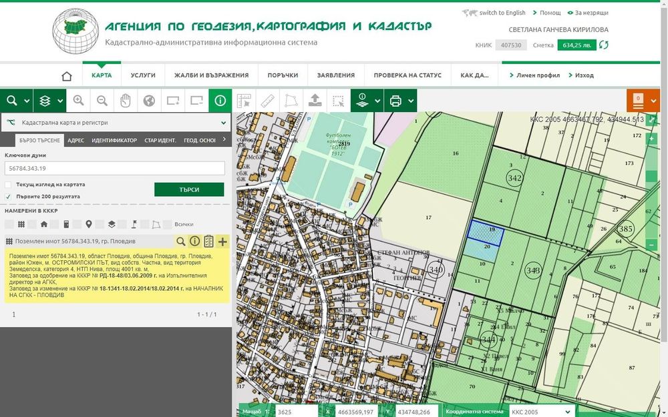Viewport: 668px width, 417px height.
Task: Show more search tabs with right chevron
Action: 224,139
